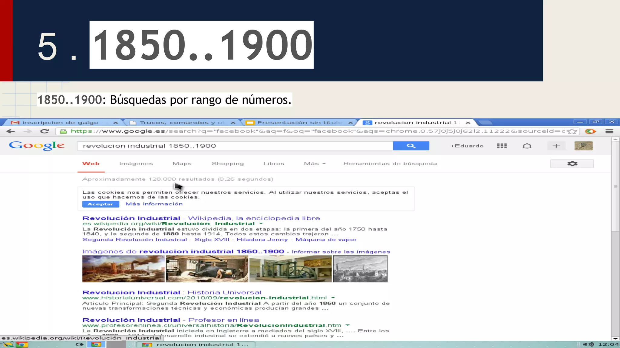The image size is (620, 348).
Task: Open the Chrome hamburger menu
Action: (x=609, y=131)
